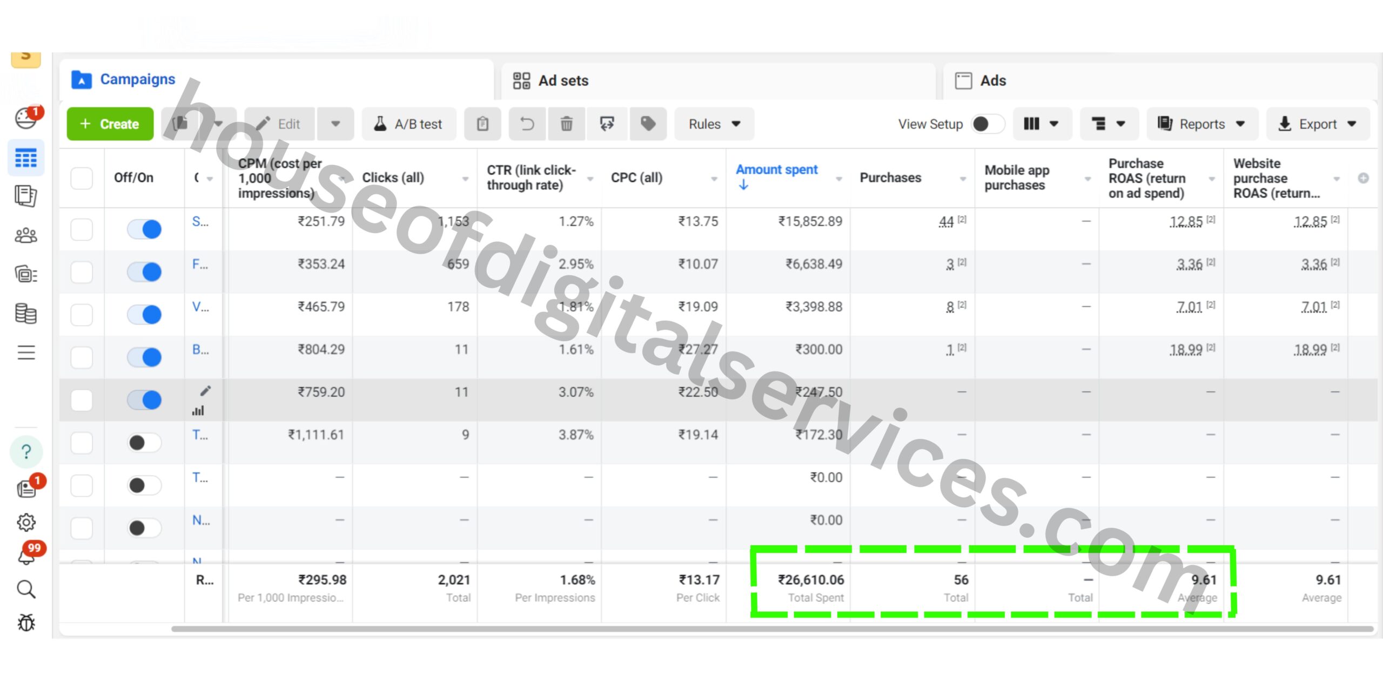The height and width of the screenshot is (691, 1383).
Task: Turn off the F... campaign toggle
Action: click(144, 272)
